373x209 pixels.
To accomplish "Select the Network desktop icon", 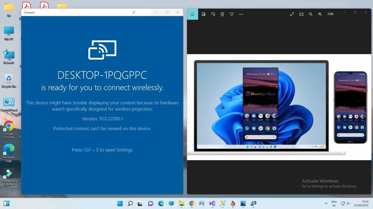I will pos(9,57).
